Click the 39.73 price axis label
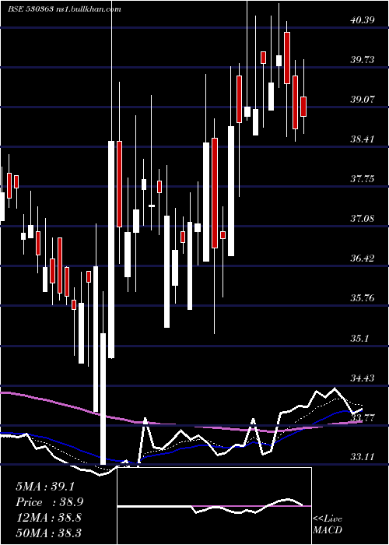 click(363, 60)
